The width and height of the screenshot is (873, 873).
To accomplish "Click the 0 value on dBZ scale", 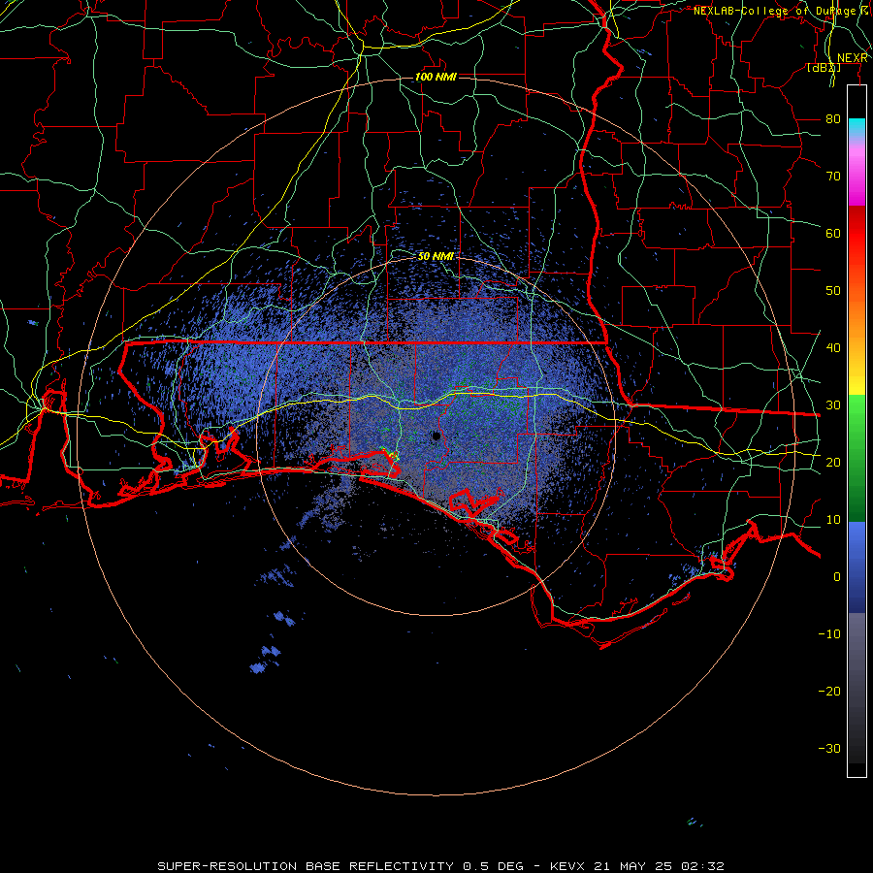I will (x=837, y=577).
